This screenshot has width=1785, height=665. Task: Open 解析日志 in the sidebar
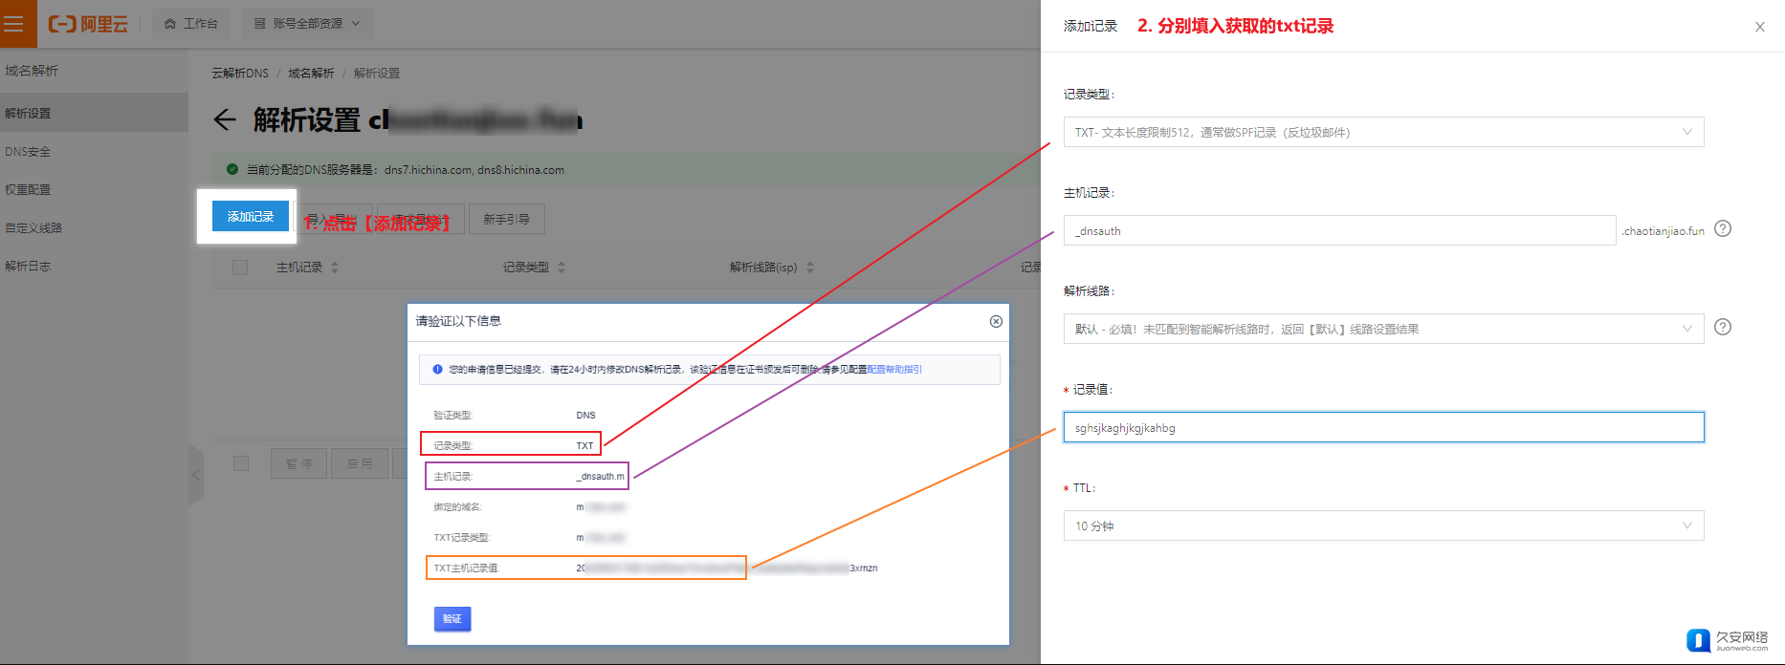[x=28, y=267]
